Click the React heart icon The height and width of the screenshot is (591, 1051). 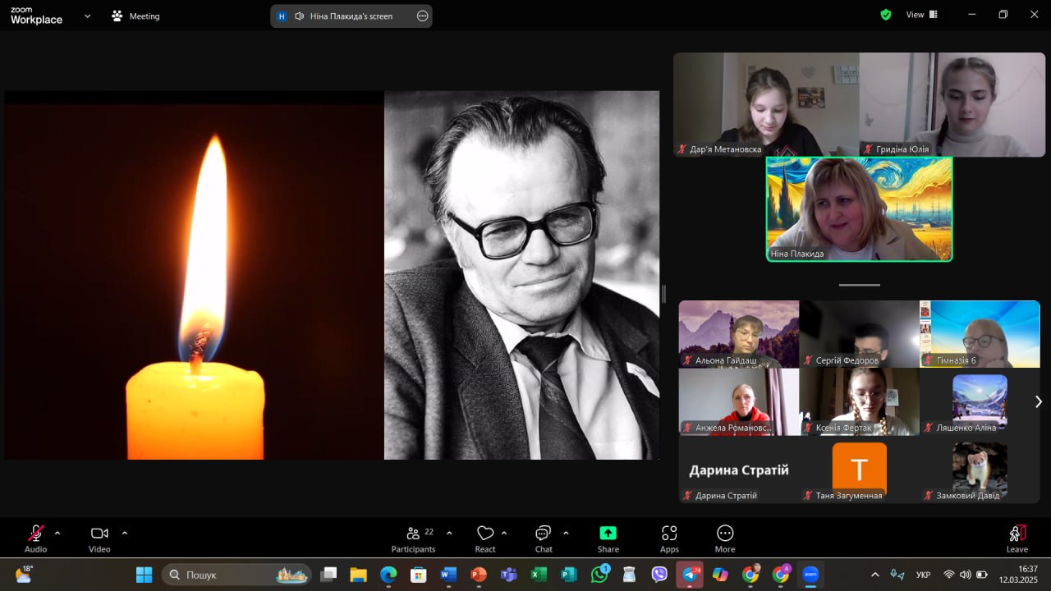pos(485,534)
